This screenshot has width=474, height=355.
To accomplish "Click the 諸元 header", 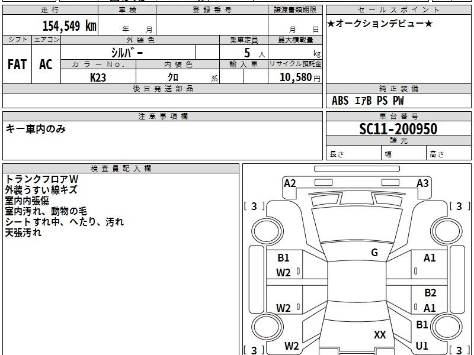I will [x=398, y=141].
